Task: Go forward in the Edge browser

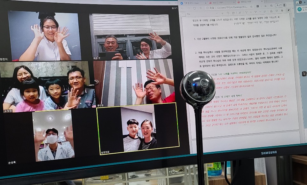Action: pyautogui.click(x=188, y=8)
